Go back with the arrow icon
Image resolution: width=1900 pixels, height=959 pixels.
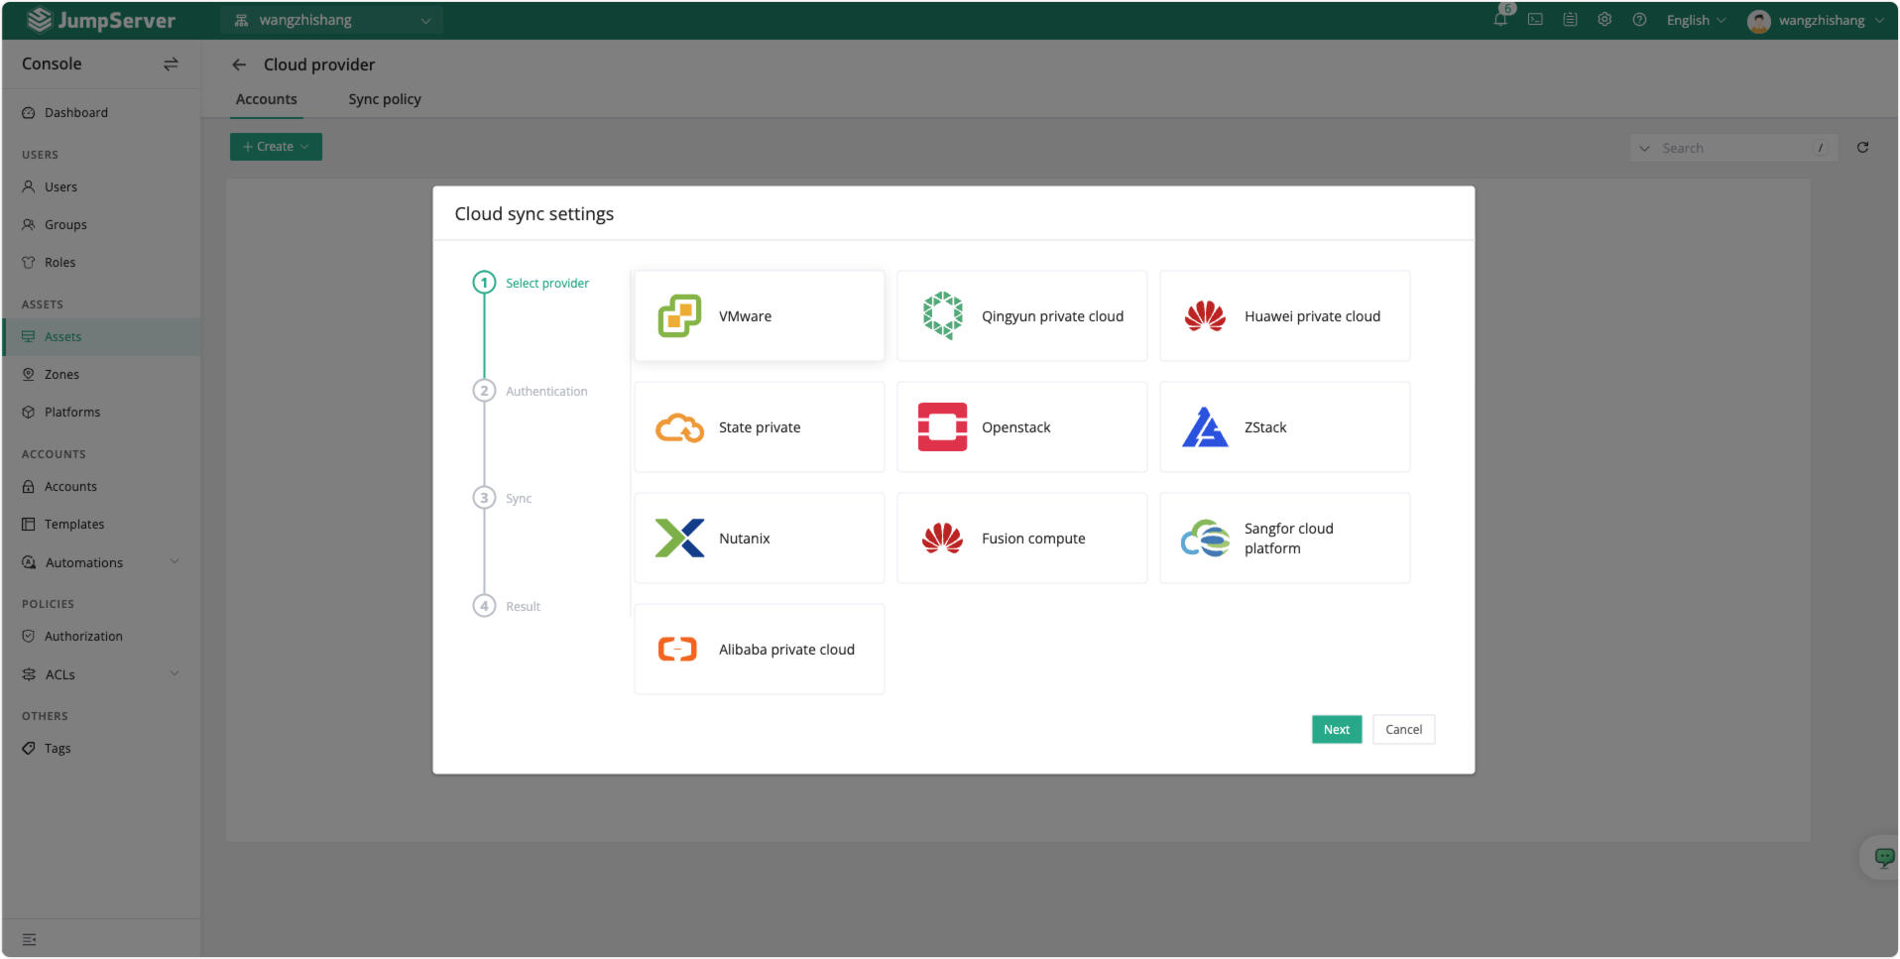tap(239, 64)
